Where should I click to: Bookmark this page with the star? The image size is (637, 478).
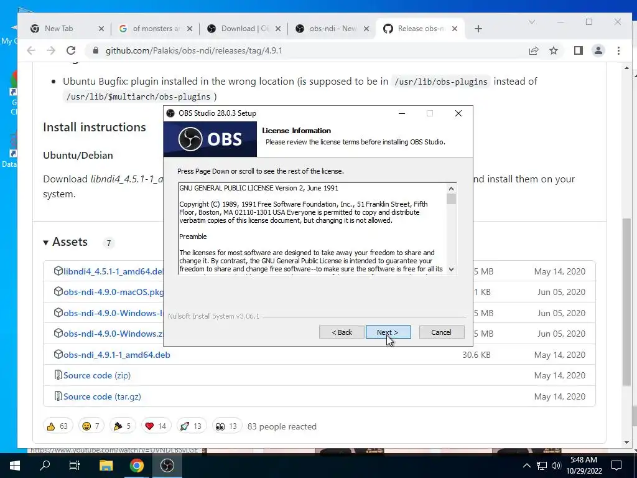[553, 51]
